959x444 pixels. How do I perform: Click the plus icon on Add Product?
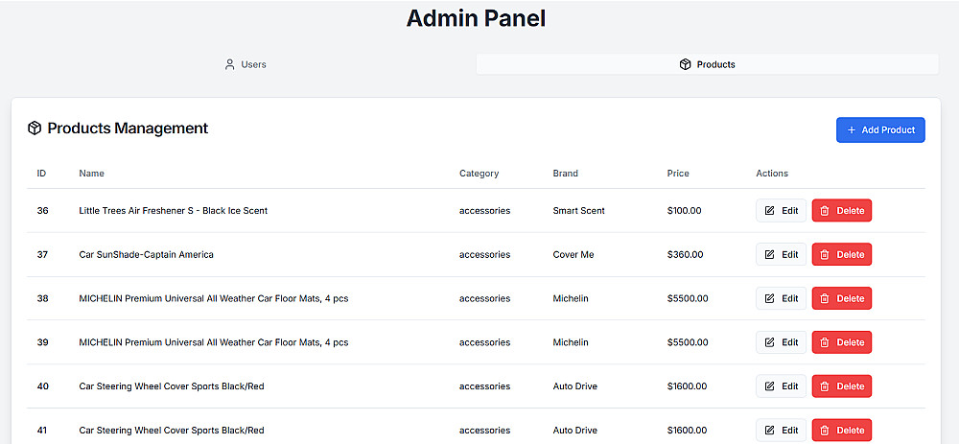[x=852, y=130]
